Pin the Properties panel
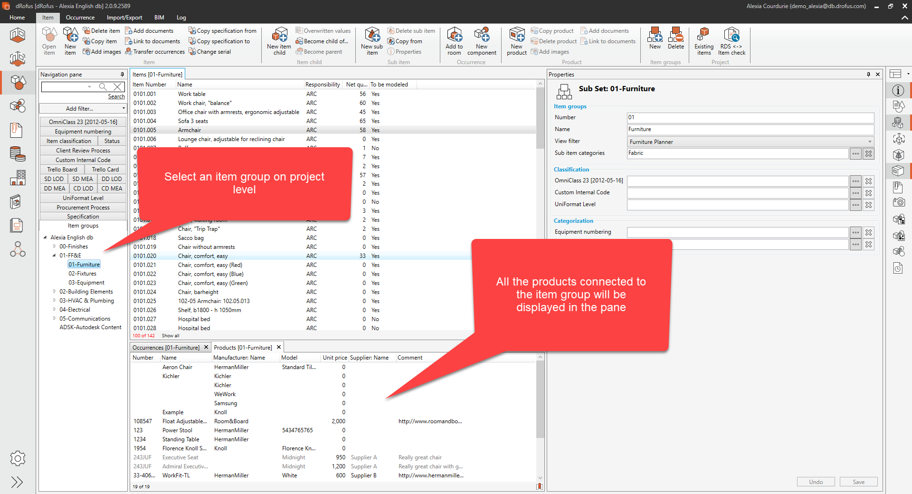This screenshot has height=494, width=912. pos(868,75)
